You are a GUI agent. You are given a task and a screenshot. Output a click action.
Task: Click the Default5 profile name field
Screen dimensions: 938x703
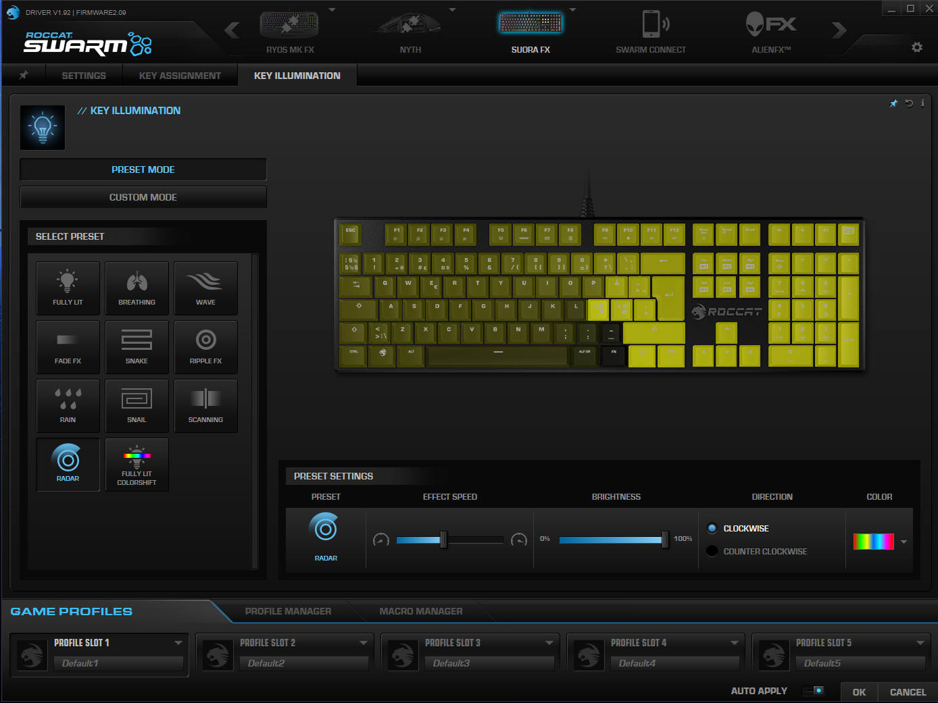(860, 663)
